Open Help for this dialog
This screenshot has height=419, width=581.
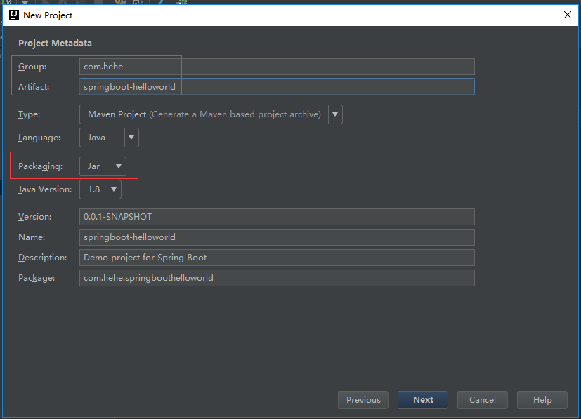point(542,400)
